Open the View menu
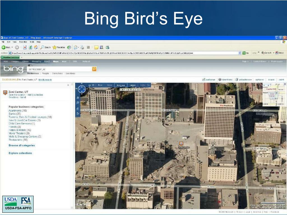This screenshot has height=215, width=287. [15, 42]
